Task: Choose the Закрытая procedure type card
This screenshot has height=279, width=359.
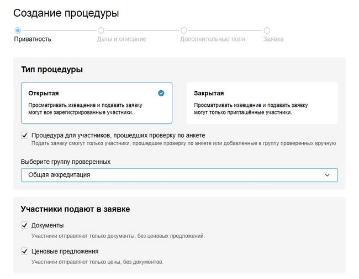Action: 262,103
